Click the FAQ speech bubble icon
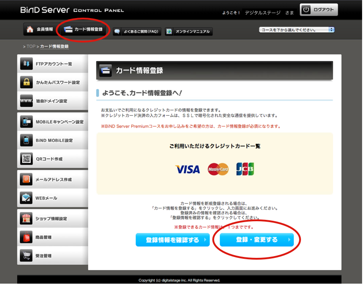 pyautogui.click(x=117, y=32)
